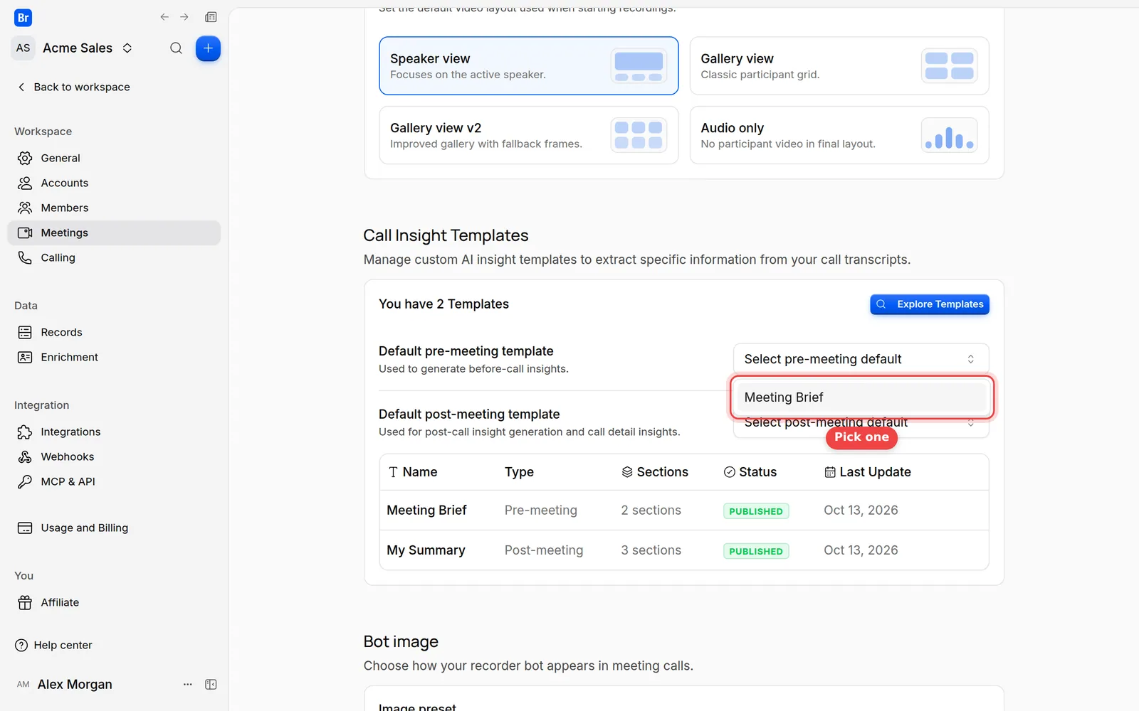Click the Records icon in Data

[25, 332]
